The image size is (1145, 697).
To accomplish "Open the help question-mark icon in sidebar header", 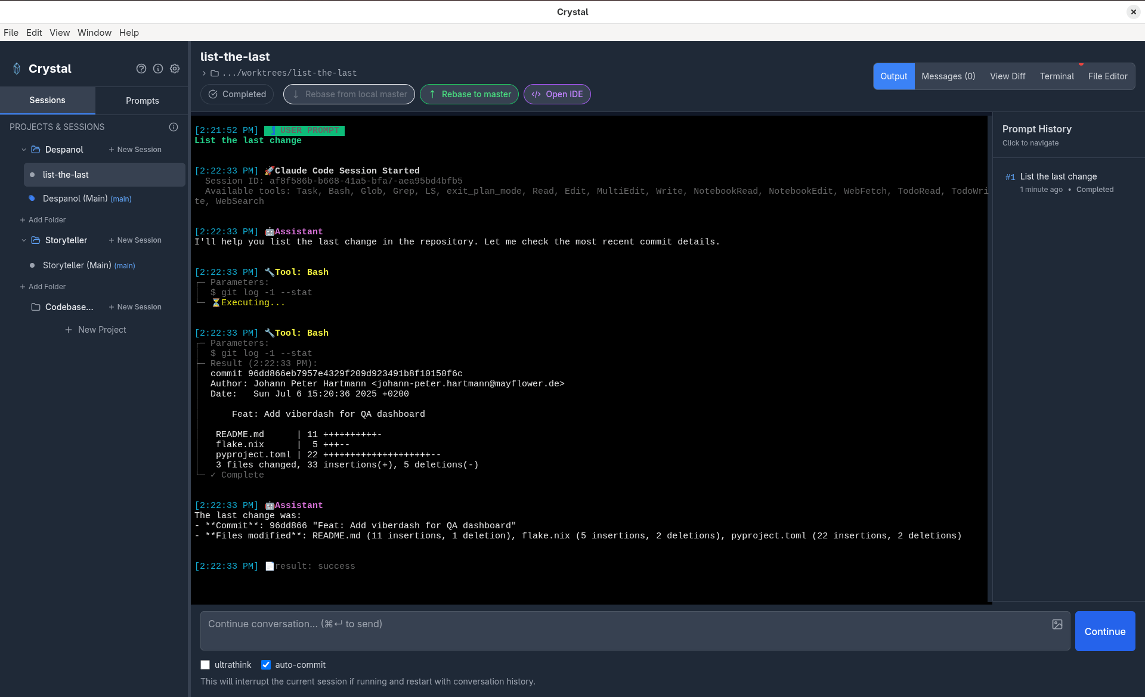I will coord(141,69).
